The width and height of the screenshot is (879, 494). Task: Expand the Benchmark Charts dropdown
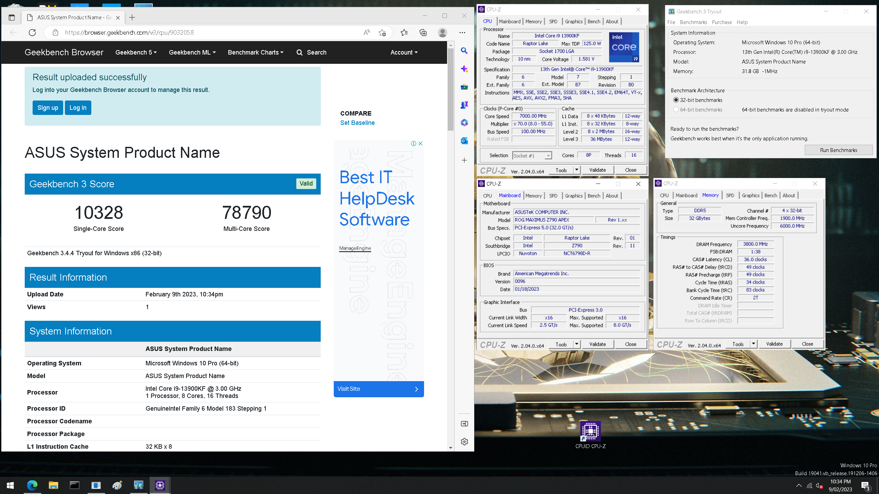pyautogui.click(x=255, y=52)
